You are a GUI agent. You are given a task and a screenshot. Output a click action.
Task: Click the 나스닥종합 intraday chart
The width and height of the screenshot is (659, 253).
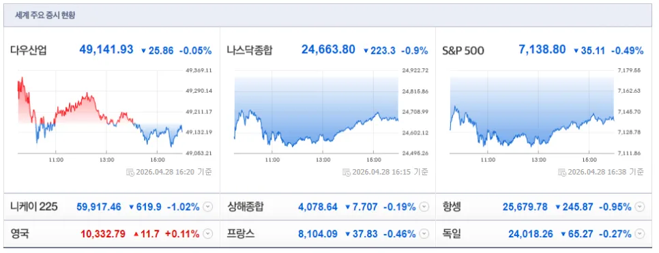pos(316,112)
